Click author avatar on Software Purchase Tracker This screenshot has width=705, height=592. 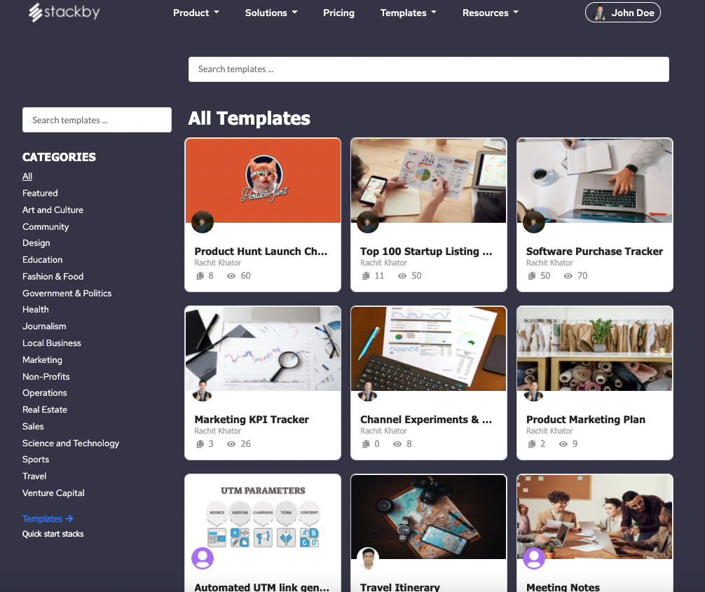pos(534,222)
